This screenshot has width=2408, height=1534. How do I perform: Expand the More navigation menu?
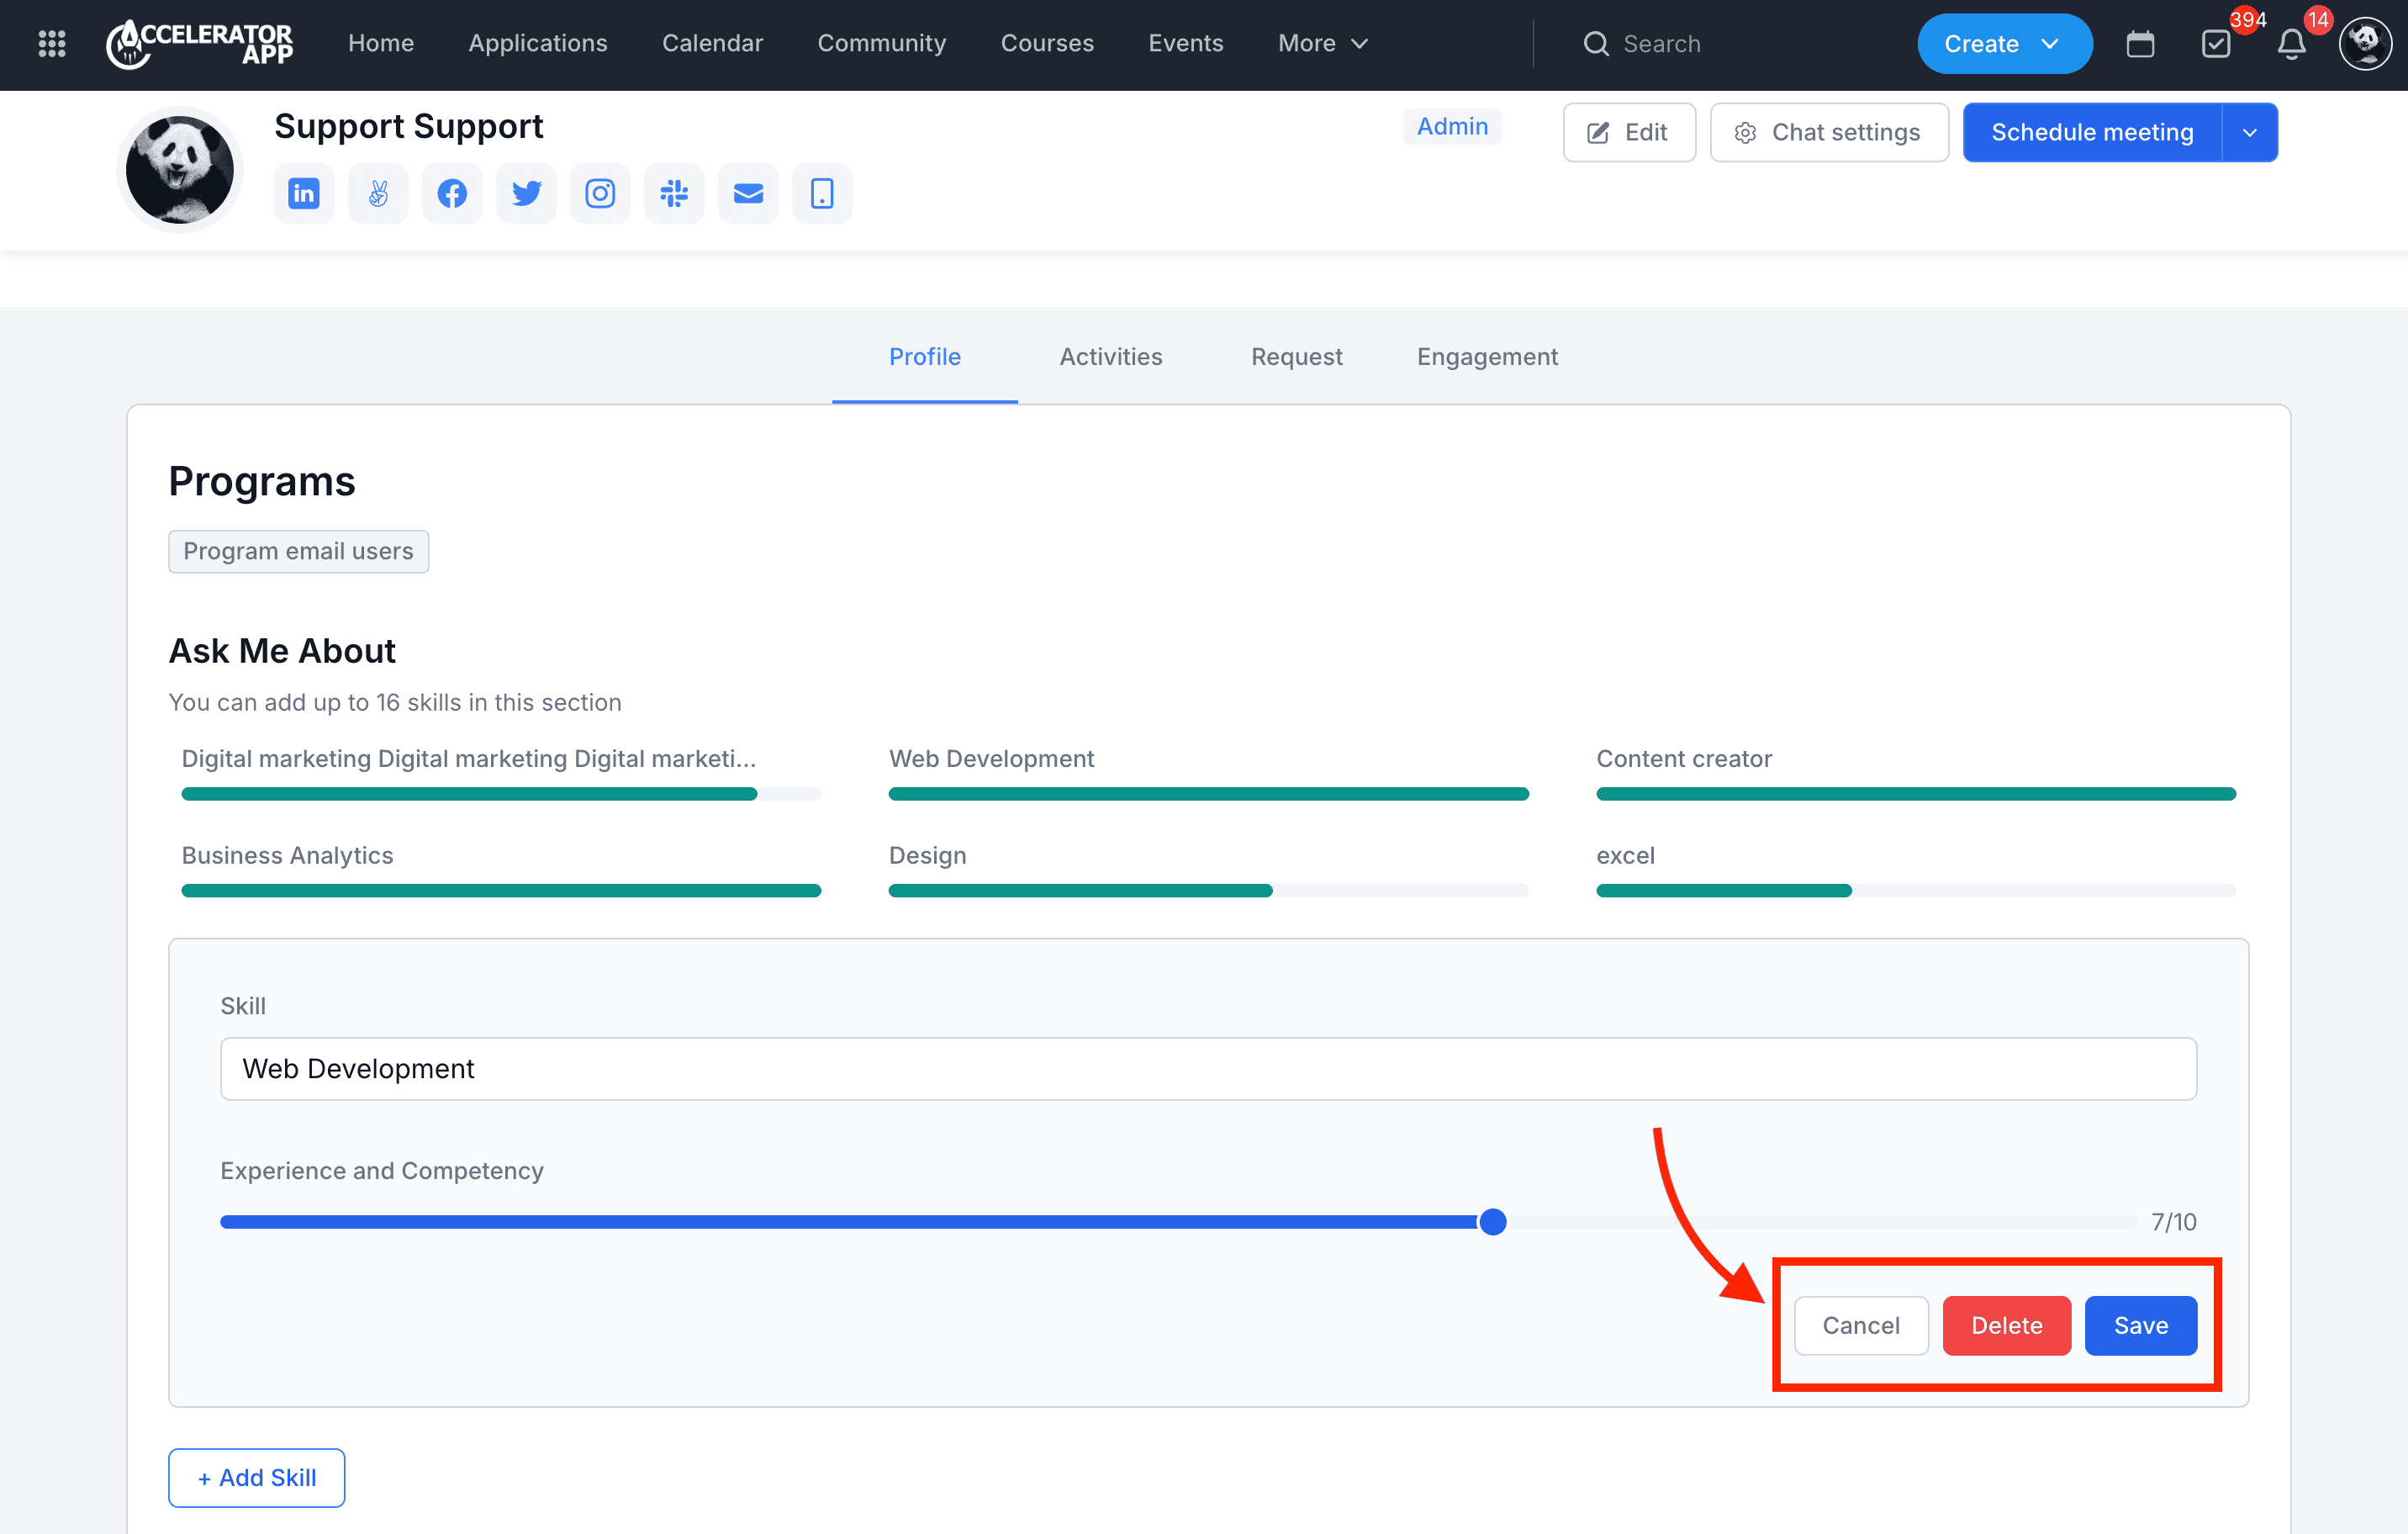point(1322,44)
